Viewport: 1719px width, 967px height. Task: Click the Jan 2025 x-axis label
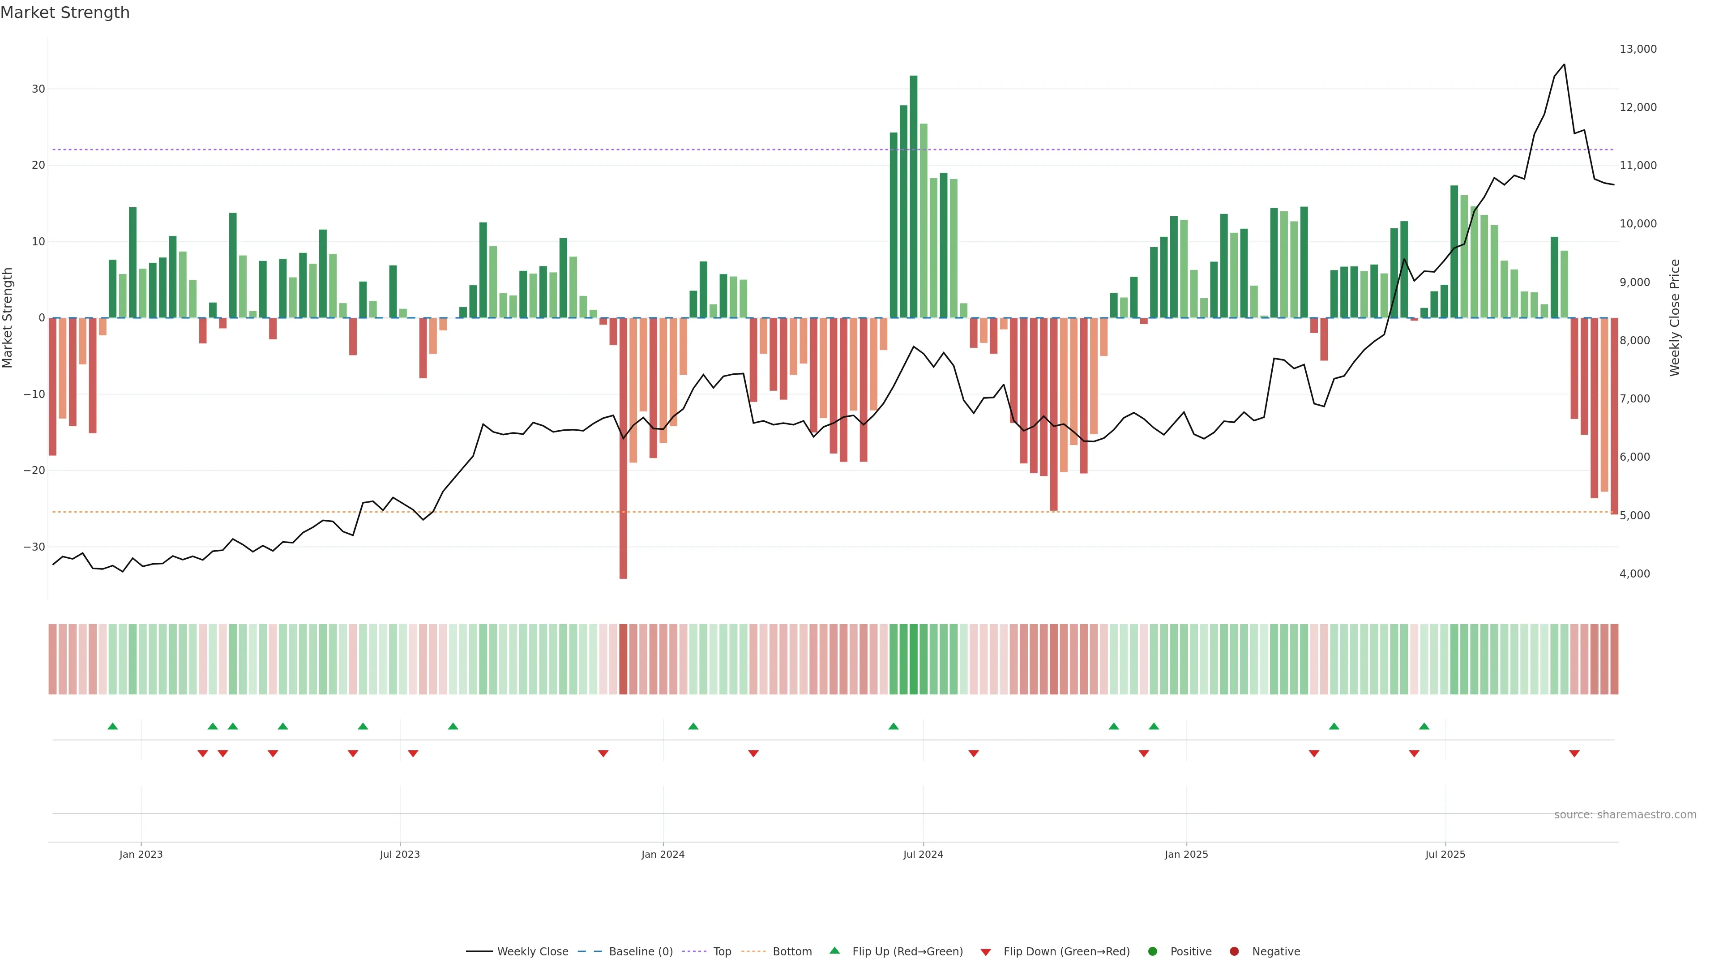tap(1186, 854)
